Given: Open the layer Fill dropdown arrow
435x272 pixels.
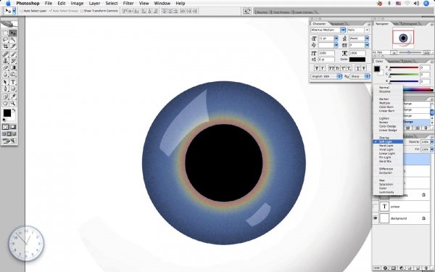Looking at the screenshot, I should [x=431, y=149].
